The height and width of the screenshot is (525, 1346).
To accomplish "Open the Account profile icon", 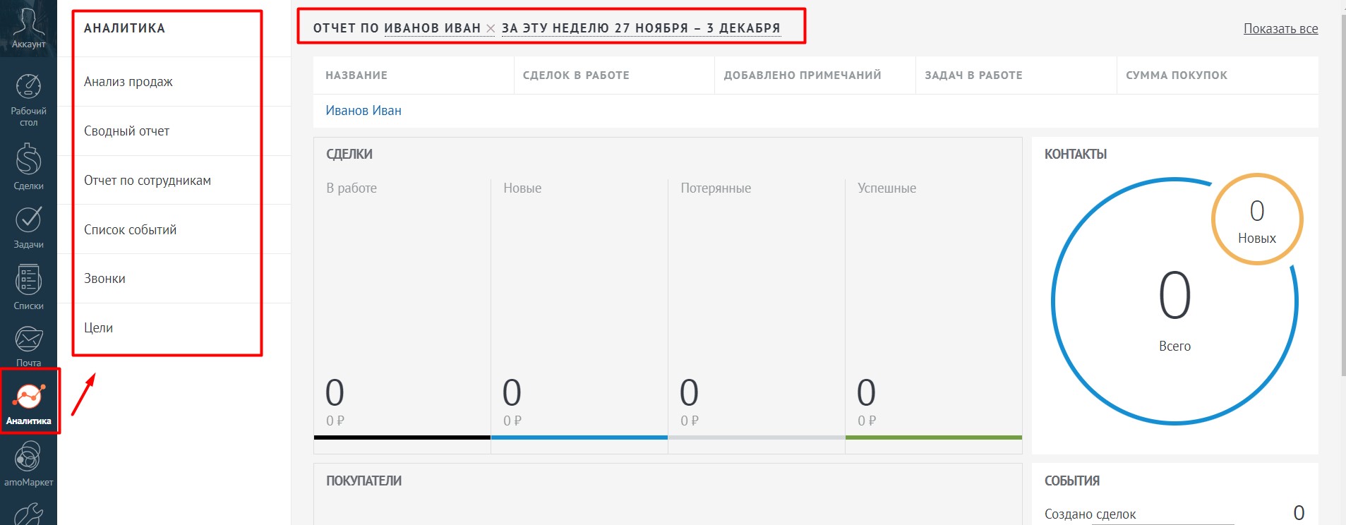I will (28, 27).
